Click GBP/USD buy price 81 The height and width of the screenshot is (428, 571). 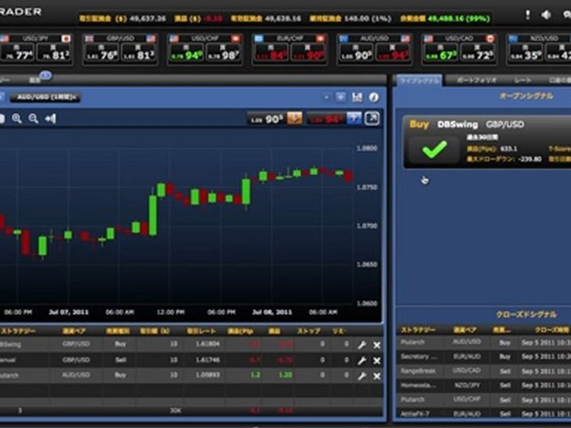coord(138,52)
